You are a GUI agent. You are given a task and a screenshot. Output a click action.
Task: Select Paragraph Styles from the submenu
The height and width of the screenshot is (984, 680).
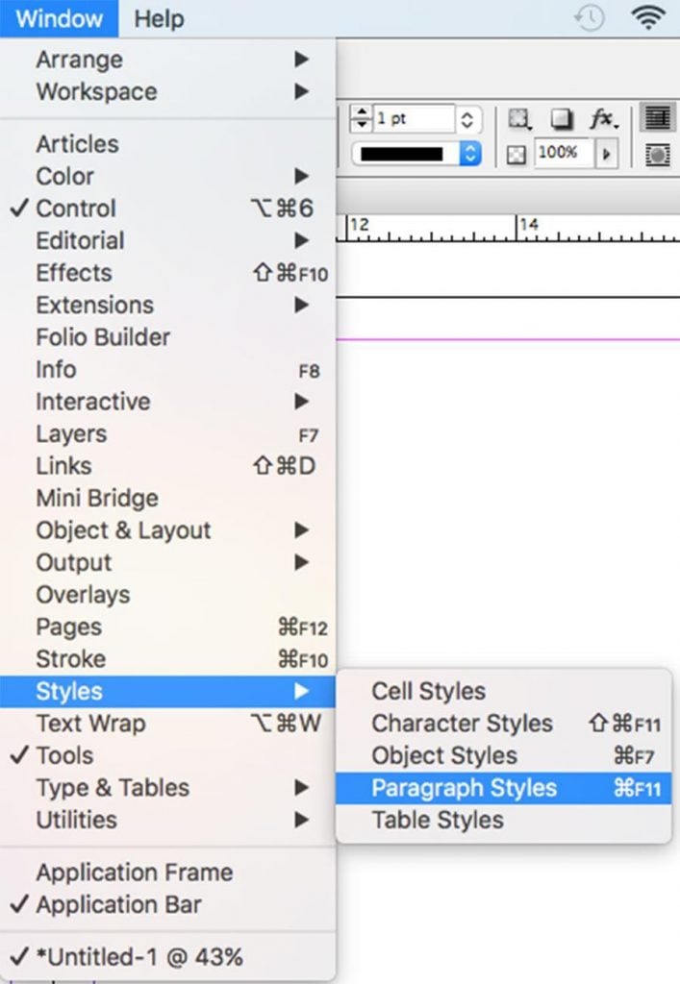coord(465,787)
